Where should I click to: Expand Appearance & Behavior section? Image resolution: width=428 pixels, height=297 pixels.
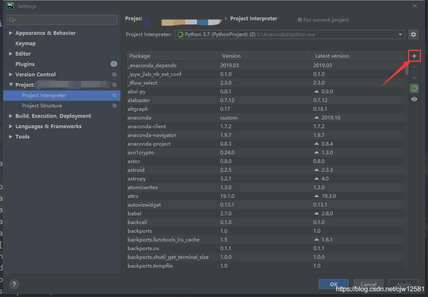[x=11, y=33]
